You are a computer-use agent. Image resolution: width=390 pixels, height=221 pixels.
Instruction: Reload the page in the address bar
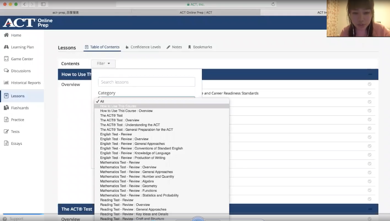coord(273,4)
